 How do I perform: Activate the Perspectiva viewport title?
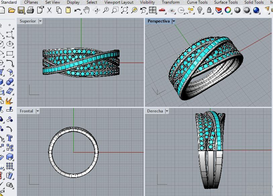(x=158, y=21)
